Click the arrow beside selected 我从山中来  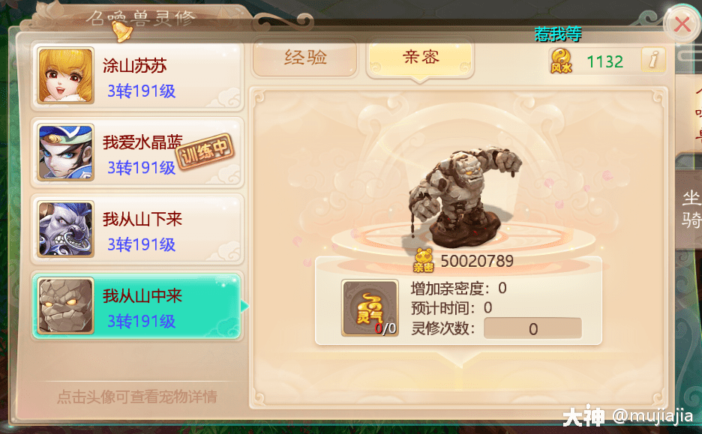[245, 306]
